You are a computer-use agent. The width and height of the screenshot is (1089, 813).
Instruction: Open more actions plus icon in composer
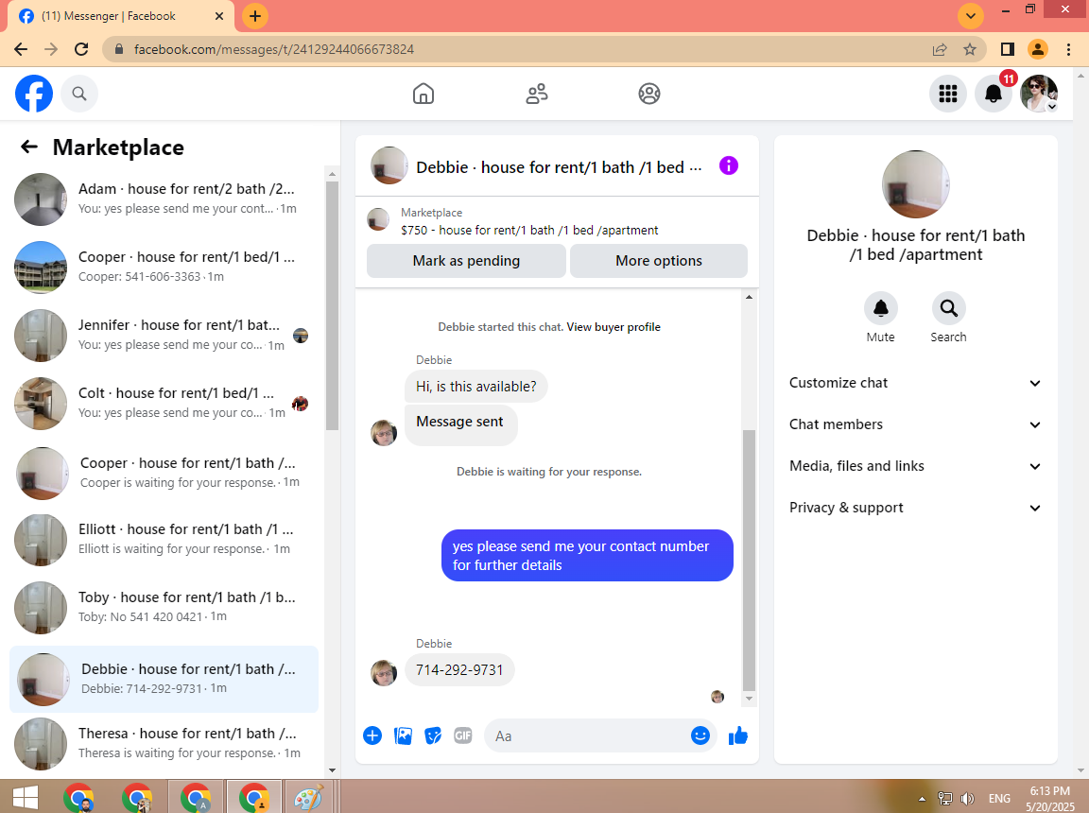click(372, 735)
